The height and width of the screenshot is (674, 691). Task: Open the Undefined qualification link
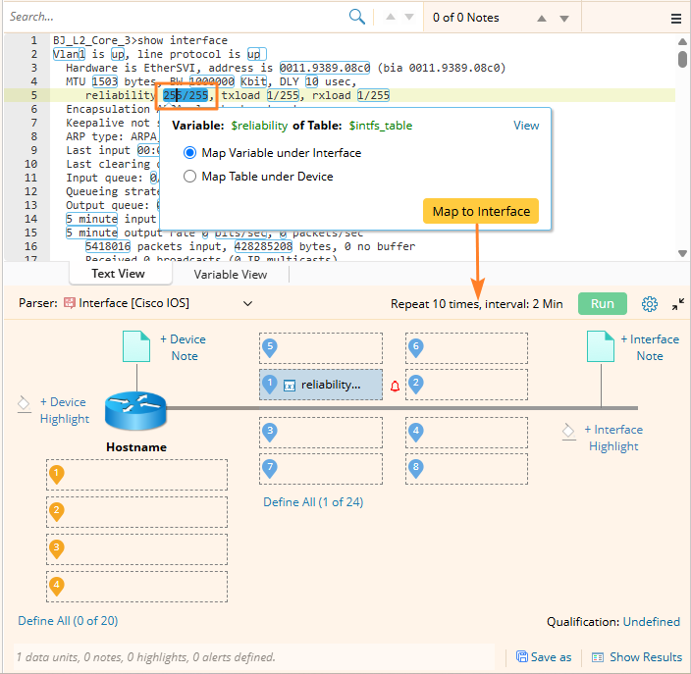coord(652,621)
